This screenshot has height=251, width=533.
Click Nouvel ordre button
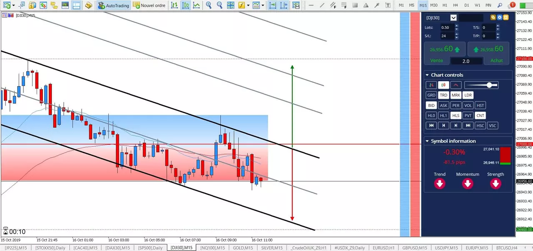[x=149, y=5]
